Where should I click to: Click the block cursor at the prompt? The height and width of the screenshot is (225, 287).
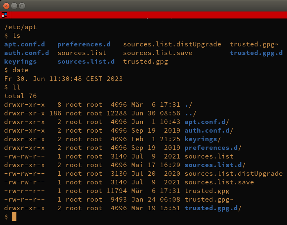(14, 216)
